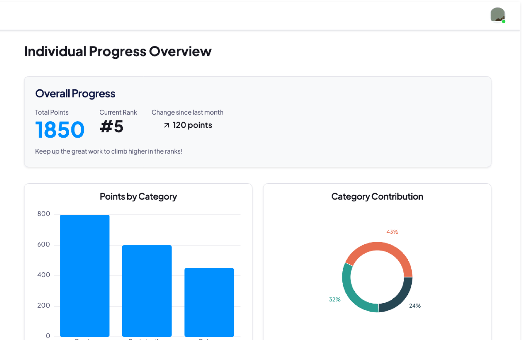This screenshot has width=523, height=340.
Task: Click the 32% label
Action: 335,299
